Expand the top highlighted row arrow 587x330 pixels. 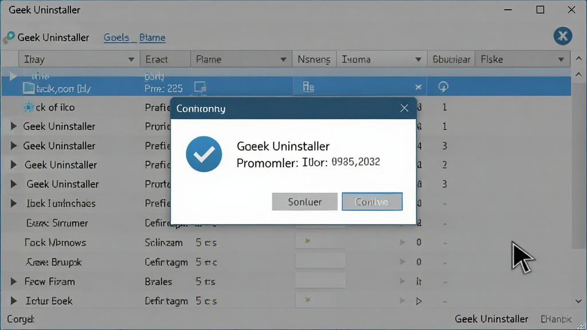[13, 76]
